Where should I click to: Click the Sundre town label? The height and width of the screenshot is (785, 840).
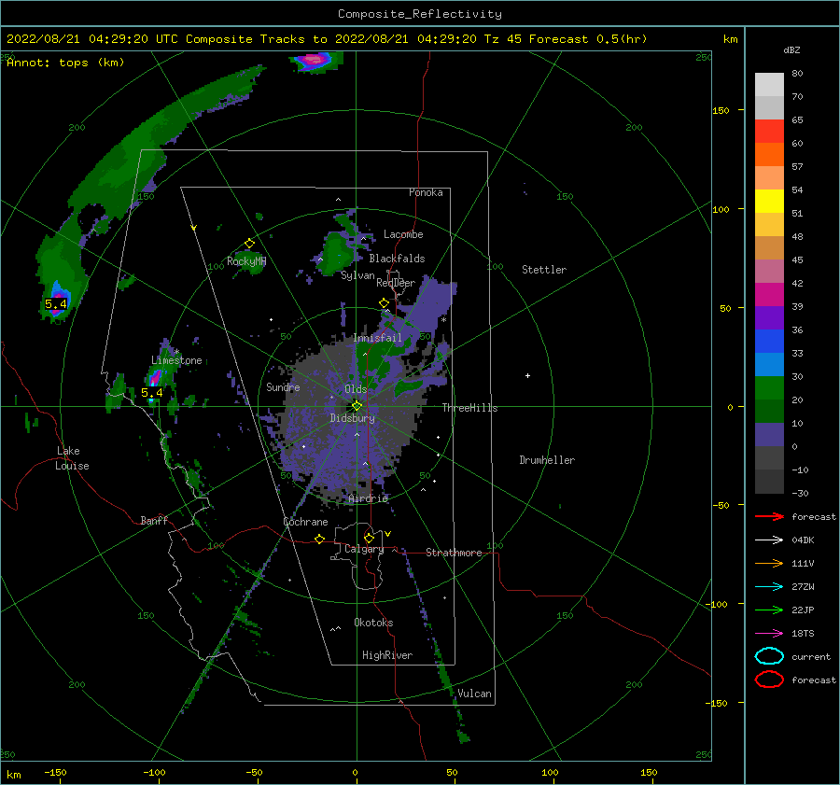[283, 386]
